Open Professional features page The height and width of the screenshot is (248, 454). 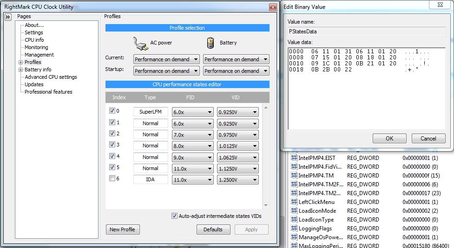coord(48,92)
